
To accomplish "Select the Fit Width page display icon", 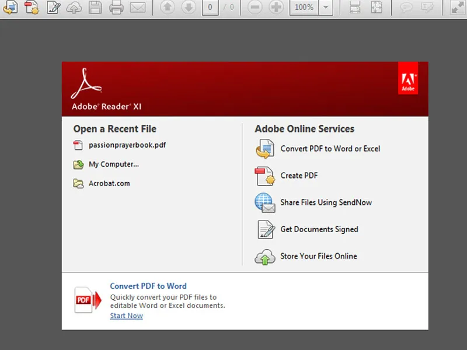I will [x=355, y=8].
